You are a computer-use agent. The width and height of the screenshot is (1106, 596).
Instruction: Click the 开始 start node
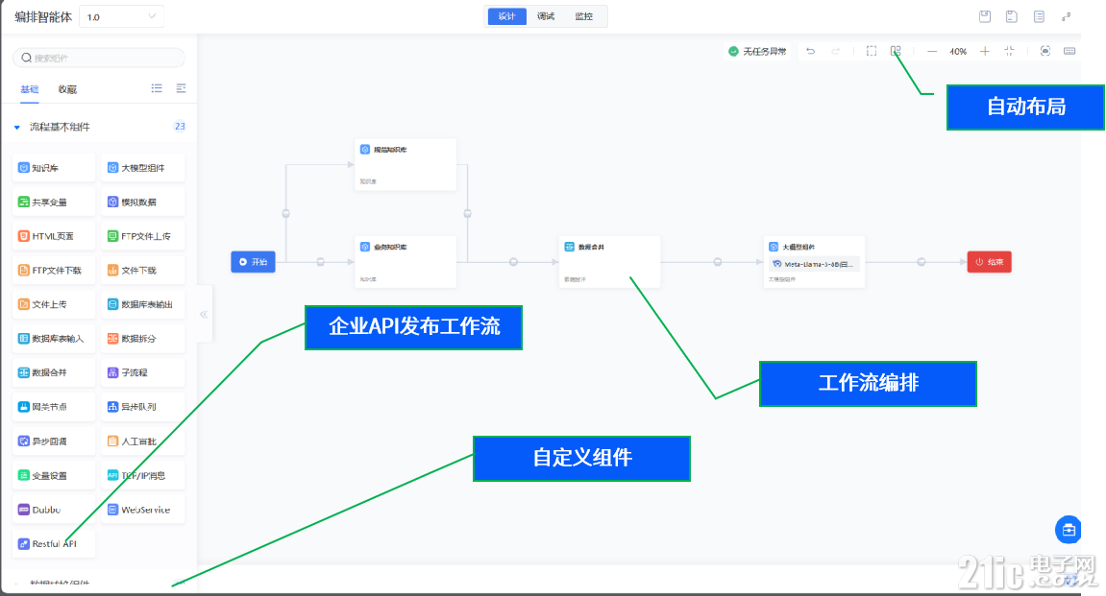point(254,261)
